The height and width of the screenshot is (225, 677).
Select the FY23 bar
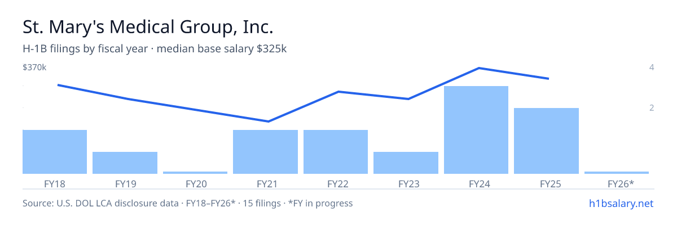point(406,163)
